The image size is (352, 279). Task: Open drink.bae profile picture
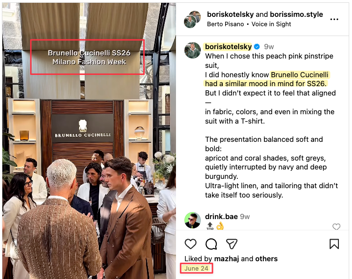pyautogui.click(x=192, y=220)
